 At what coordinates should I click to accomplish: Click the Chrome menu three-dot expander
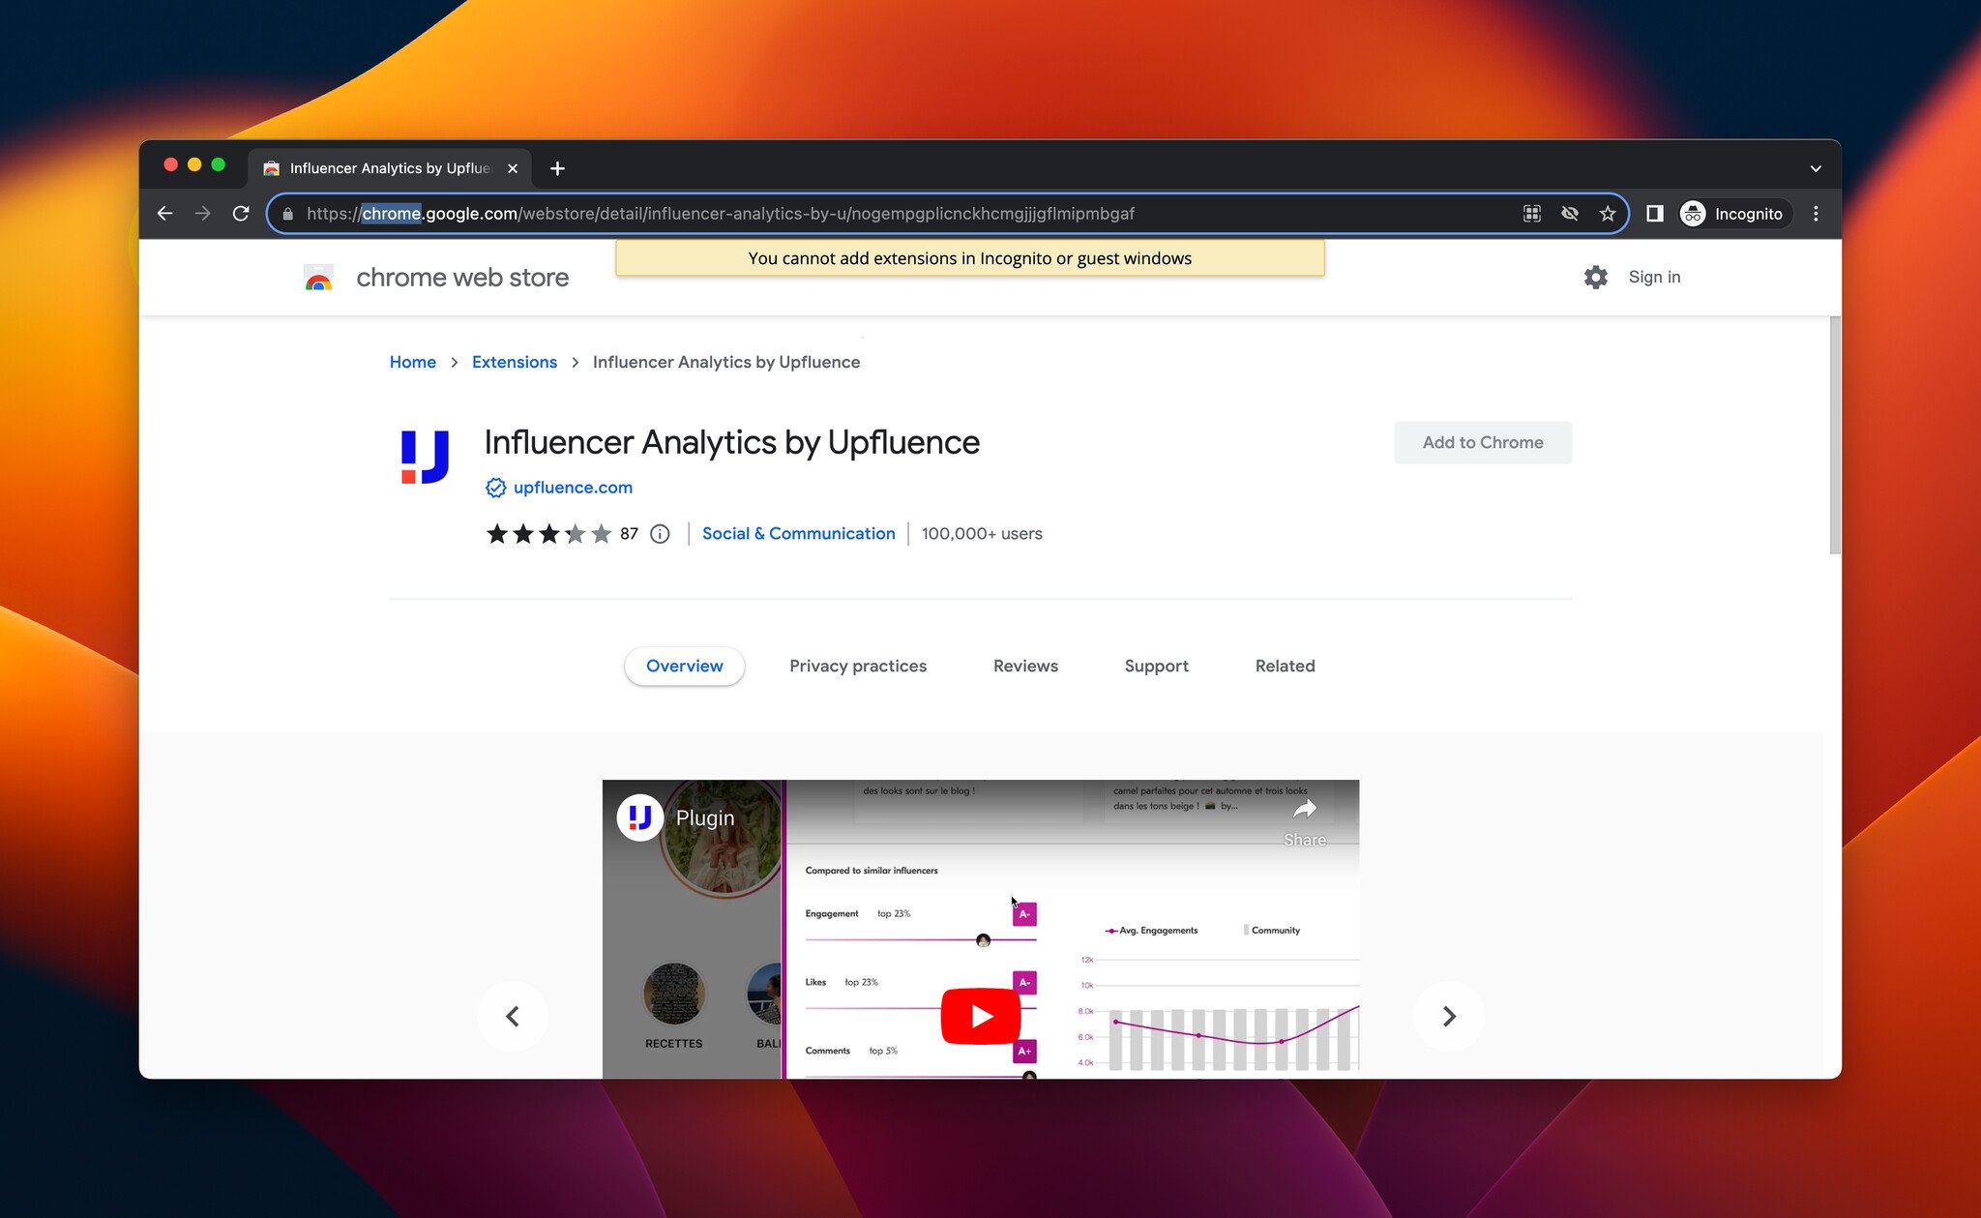1817,214
